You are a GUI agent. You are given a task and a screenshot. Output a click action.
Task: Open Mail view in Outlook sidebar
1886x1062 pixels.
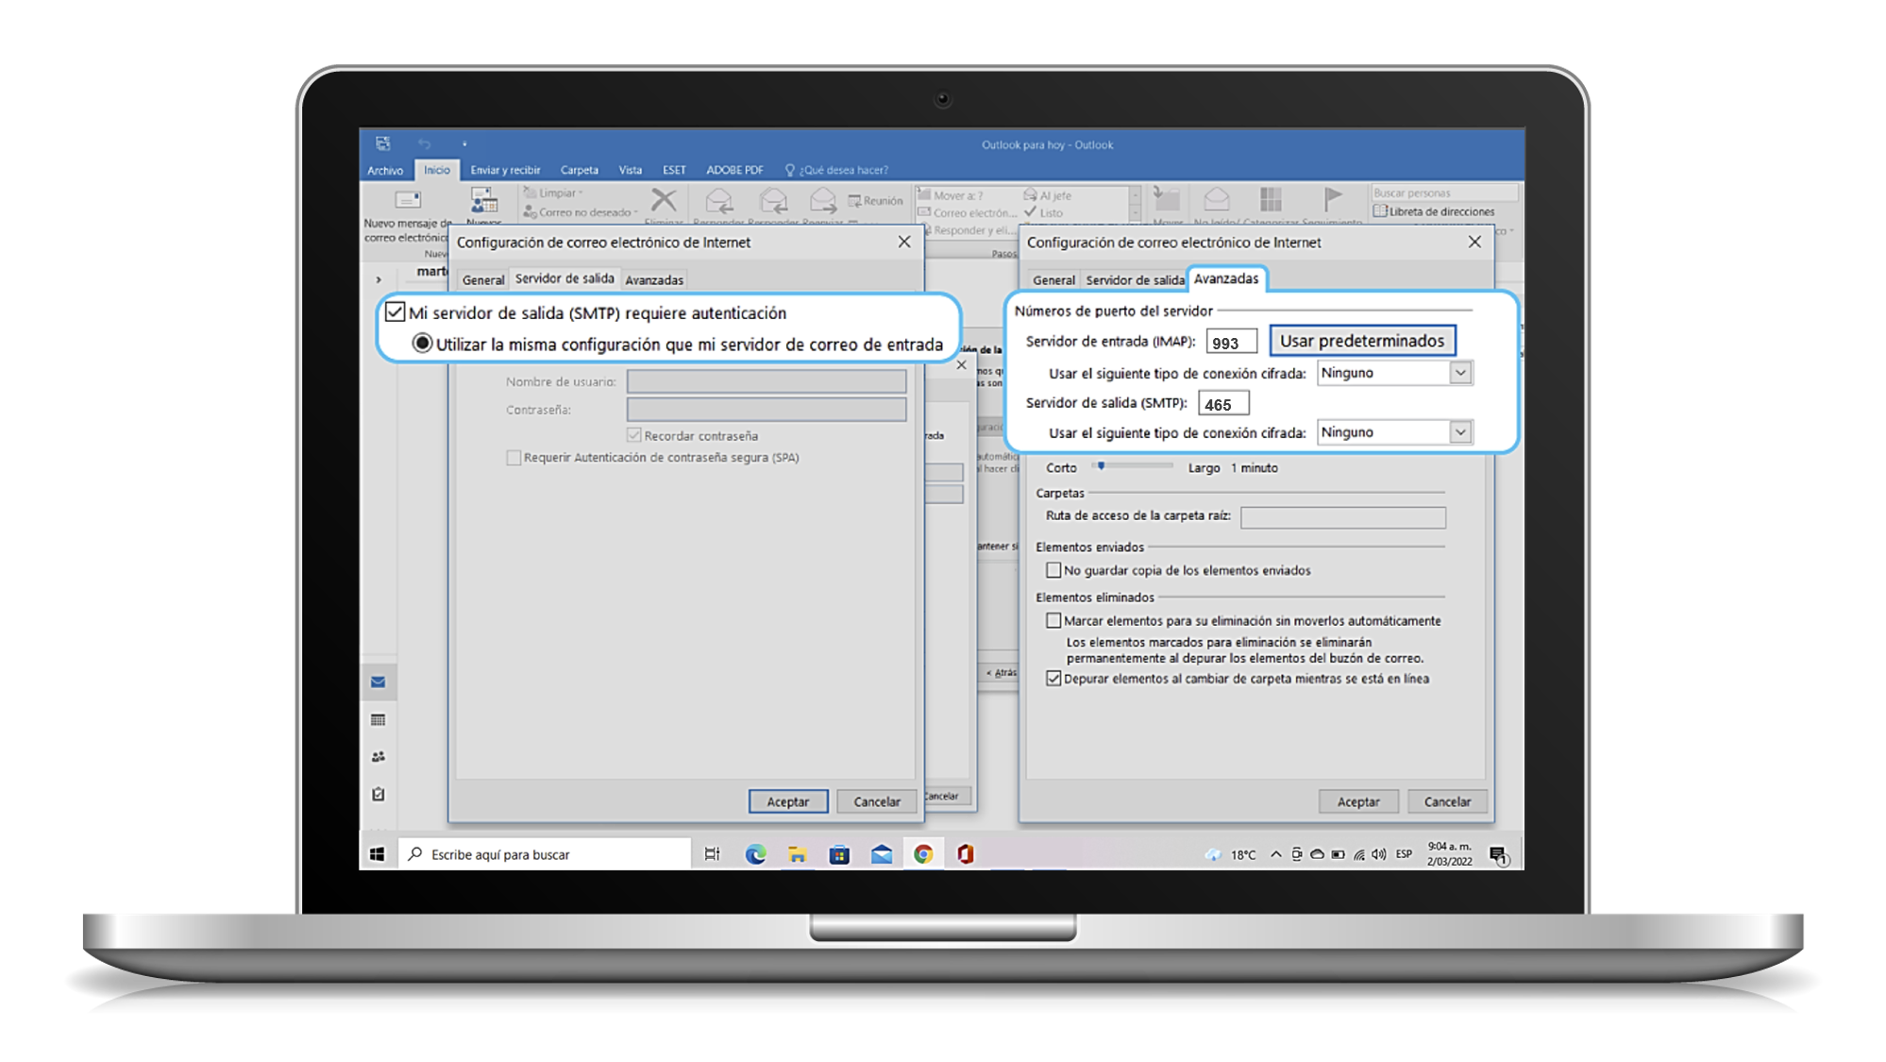378,682
